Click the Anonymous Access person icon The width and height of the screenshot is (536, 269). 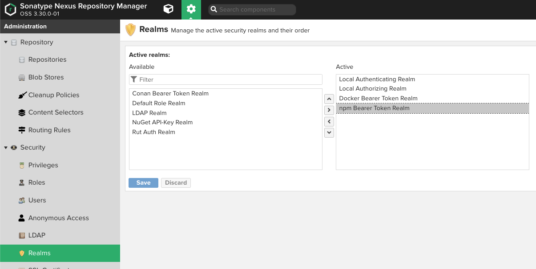coord(22,218)
